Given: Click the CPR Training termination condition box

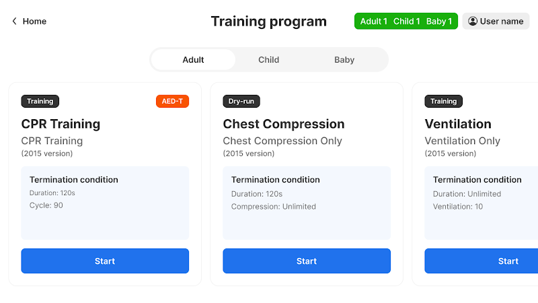Looking at the screenshot, I should pyautogui.click(x=105, y=203).
